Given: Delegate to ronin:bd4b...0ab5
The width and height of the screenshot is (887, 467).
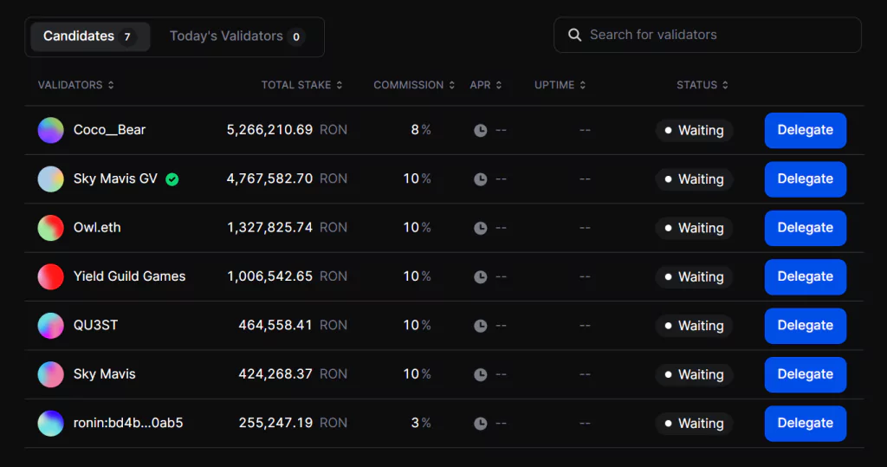Looking at the screenshot, I should point(806,423).
